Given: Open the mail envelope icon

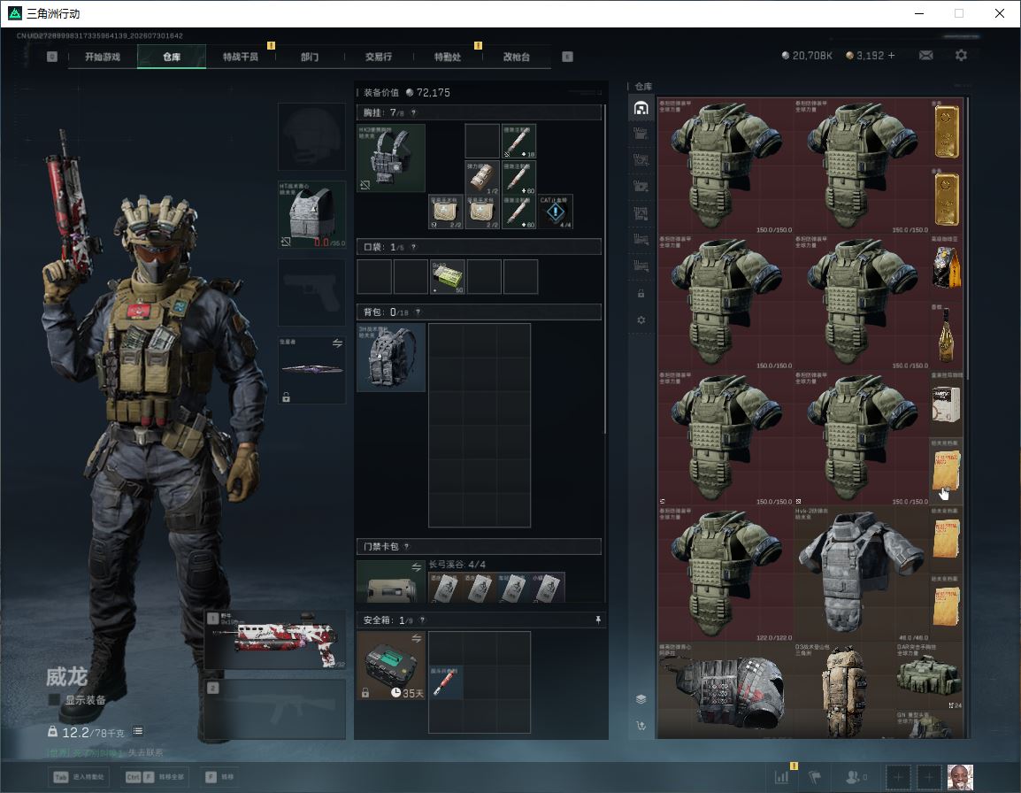Looking at the screenshot, I should pos(925,56).
